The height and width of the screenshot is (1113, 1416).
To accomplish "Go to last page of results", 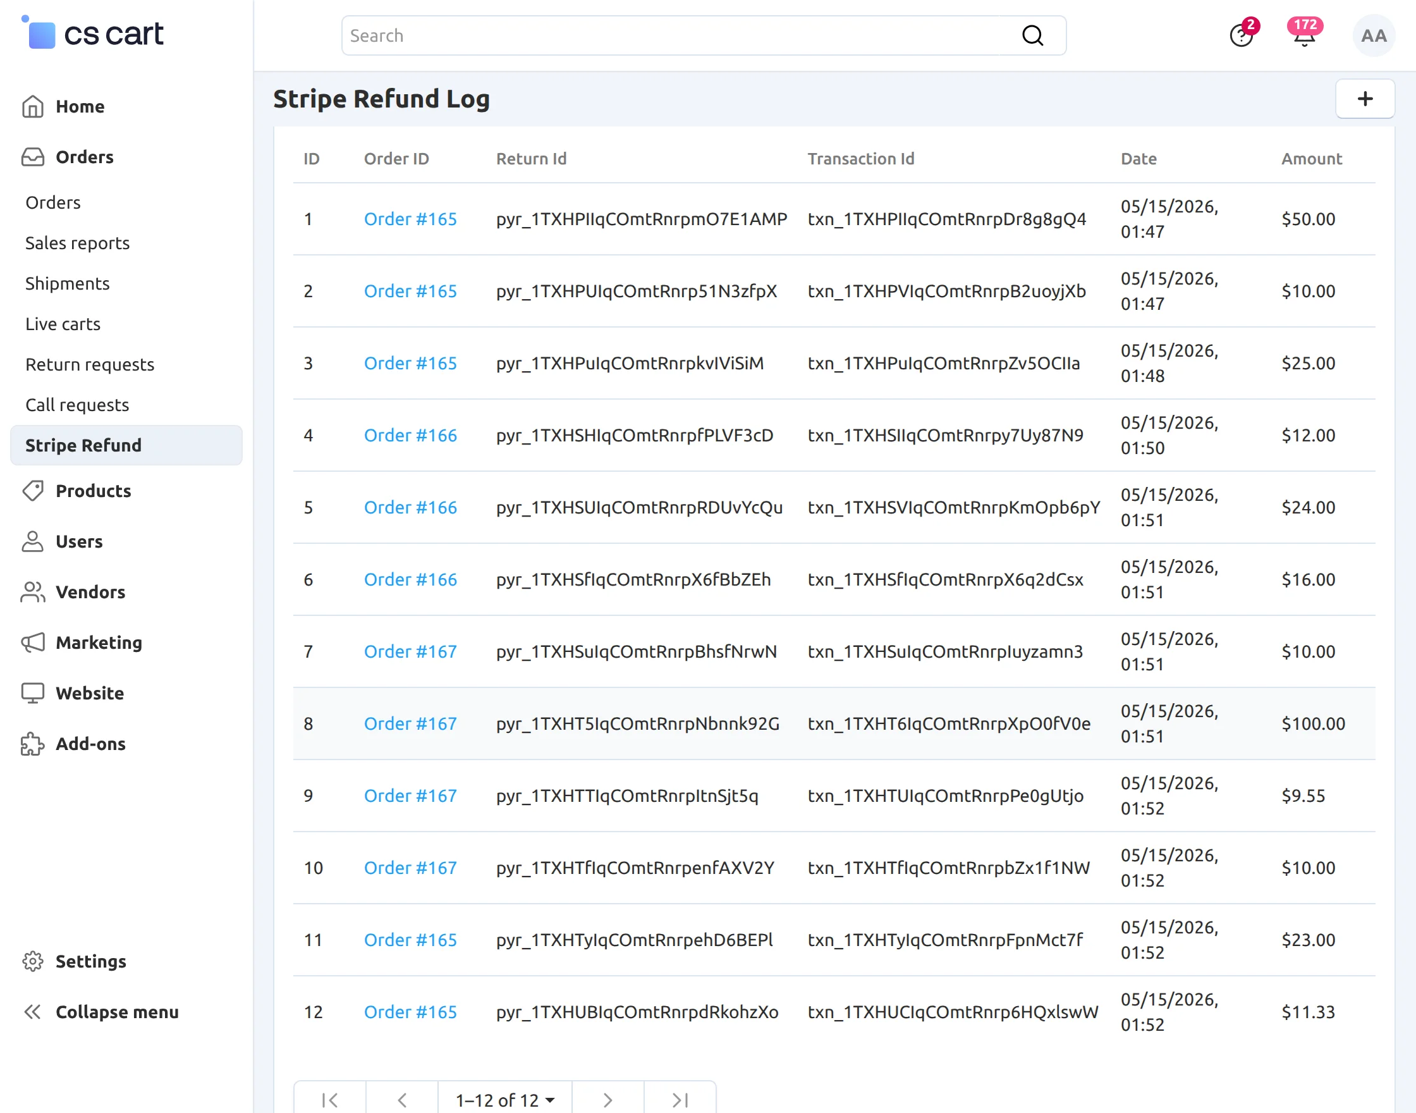I will click(680, 1100).
